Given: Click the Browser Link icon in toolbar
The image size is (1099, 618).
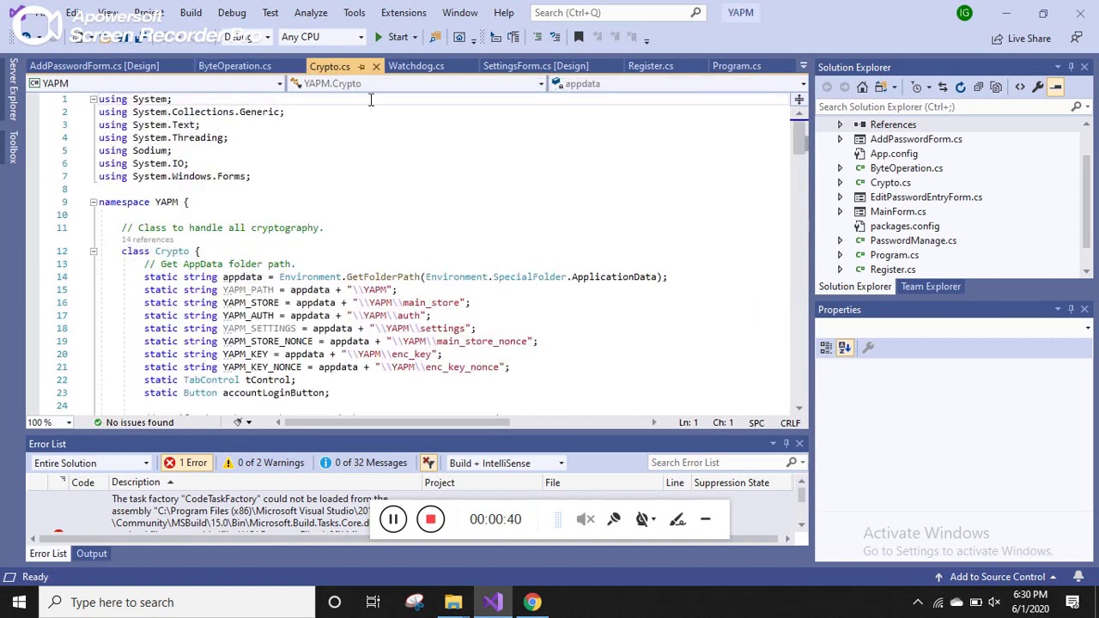Looking at the screenshot, I should (459, 37).
